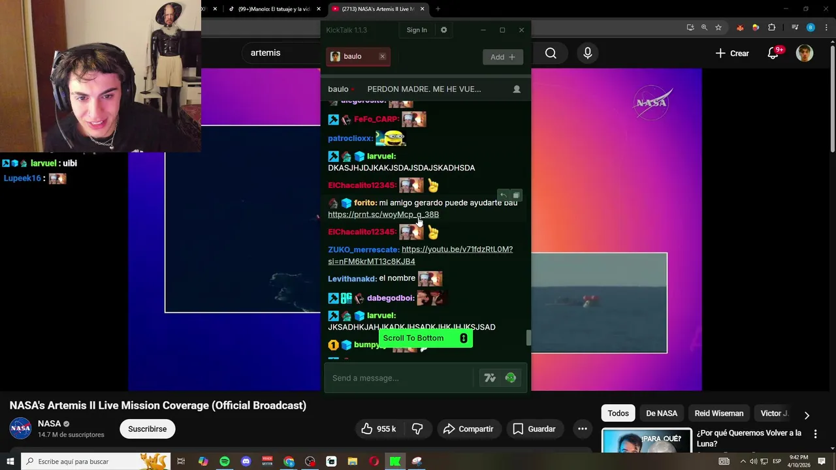Focus the Send a message field

400,378
